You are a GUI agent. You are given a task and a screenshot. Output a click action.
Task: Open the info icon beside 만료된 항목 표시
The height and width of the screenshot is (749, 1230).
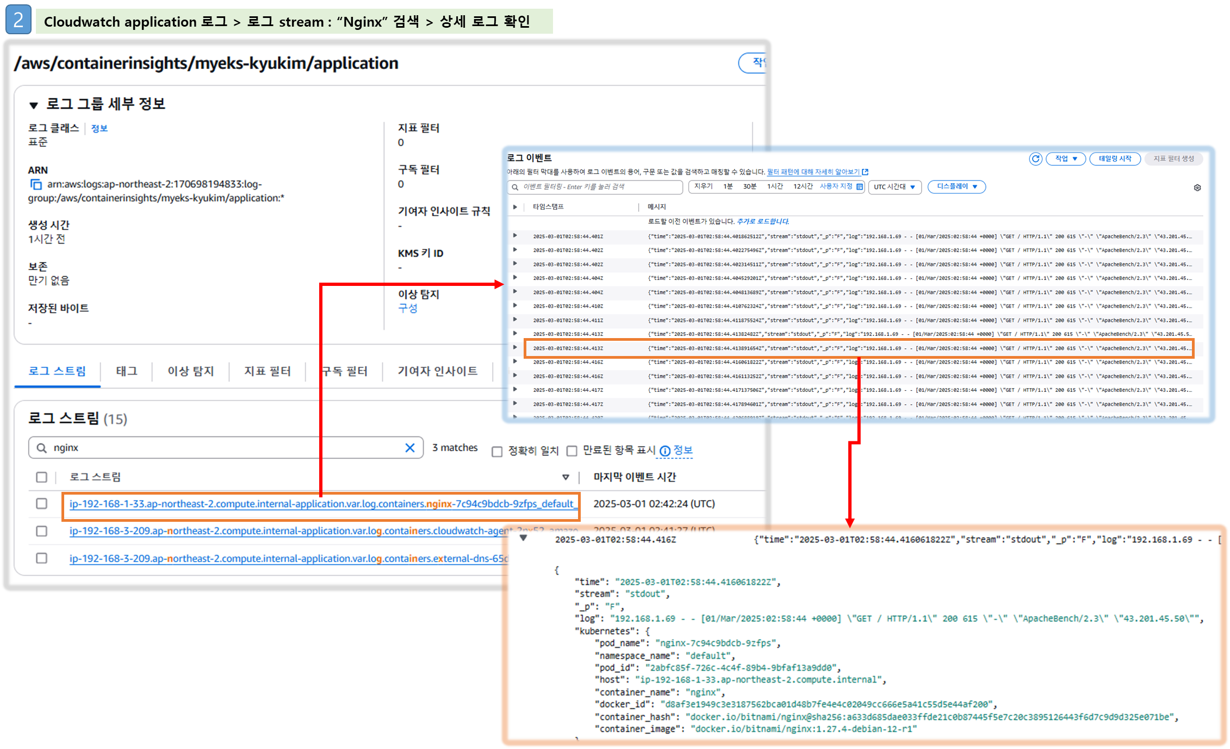tap(664, 451)
